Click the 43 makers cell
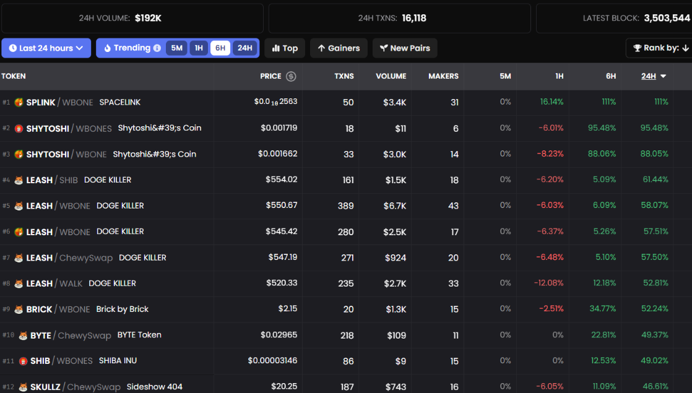The image size is (692, 393). [x=453, y=206]
